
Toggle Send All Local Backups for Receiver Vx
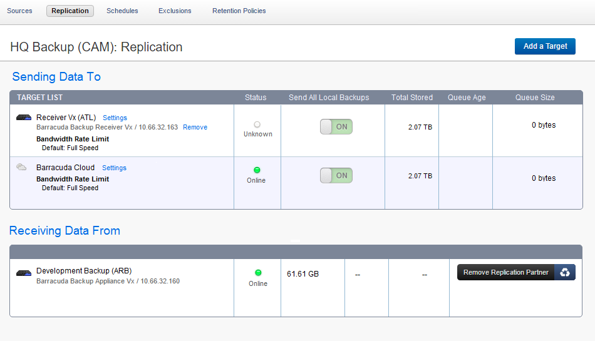pyautogui.click(x=336, y=126)
